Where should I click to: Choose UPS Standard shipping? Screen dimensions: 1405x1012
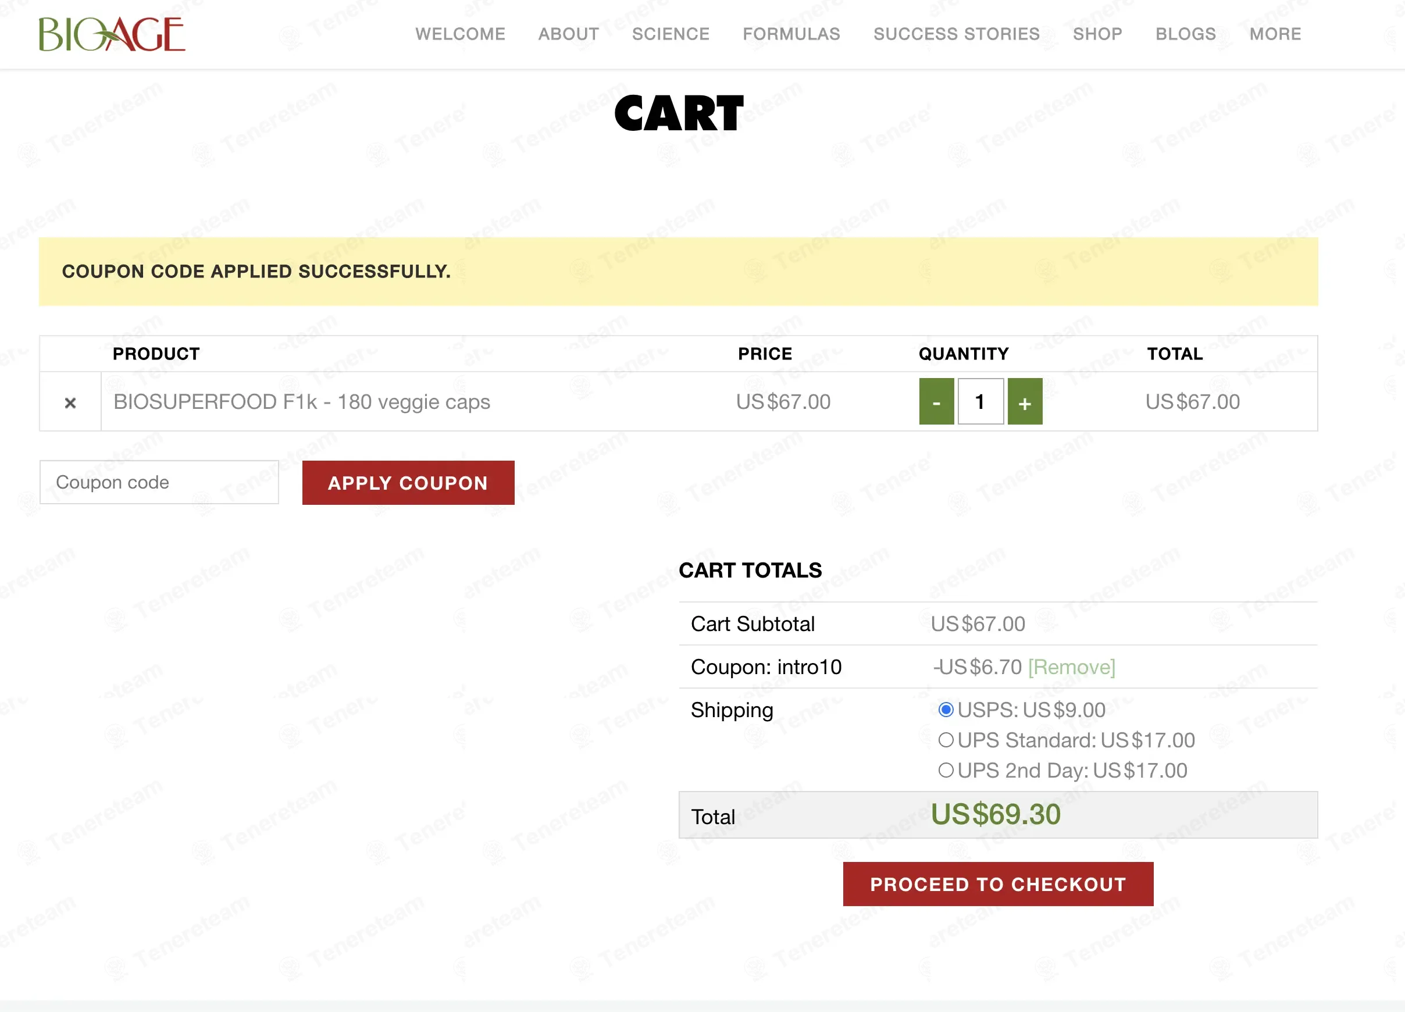click(x=946, y=740)
